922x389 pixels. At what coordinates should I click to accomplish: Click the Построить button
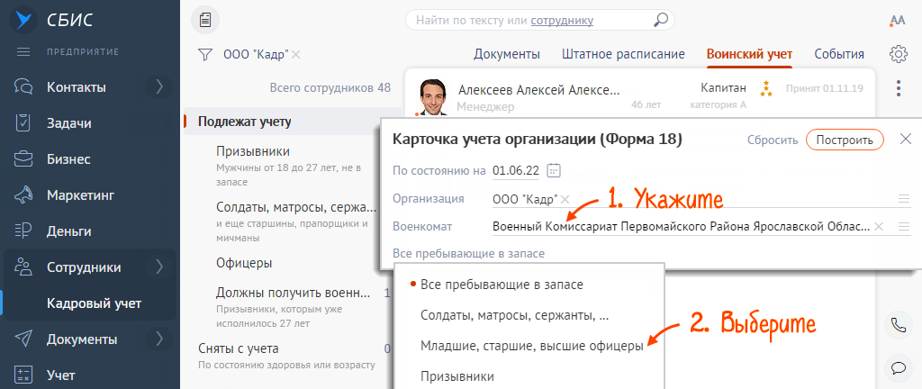pyautogui.click(x=845, y=140)
